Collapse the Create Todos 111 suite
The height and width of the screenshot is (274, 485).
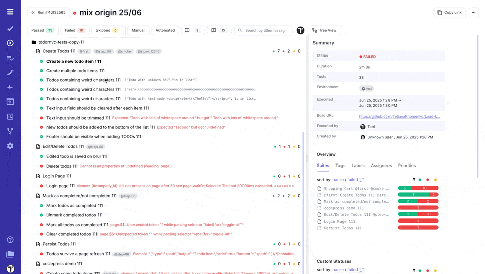pos(38,51)
